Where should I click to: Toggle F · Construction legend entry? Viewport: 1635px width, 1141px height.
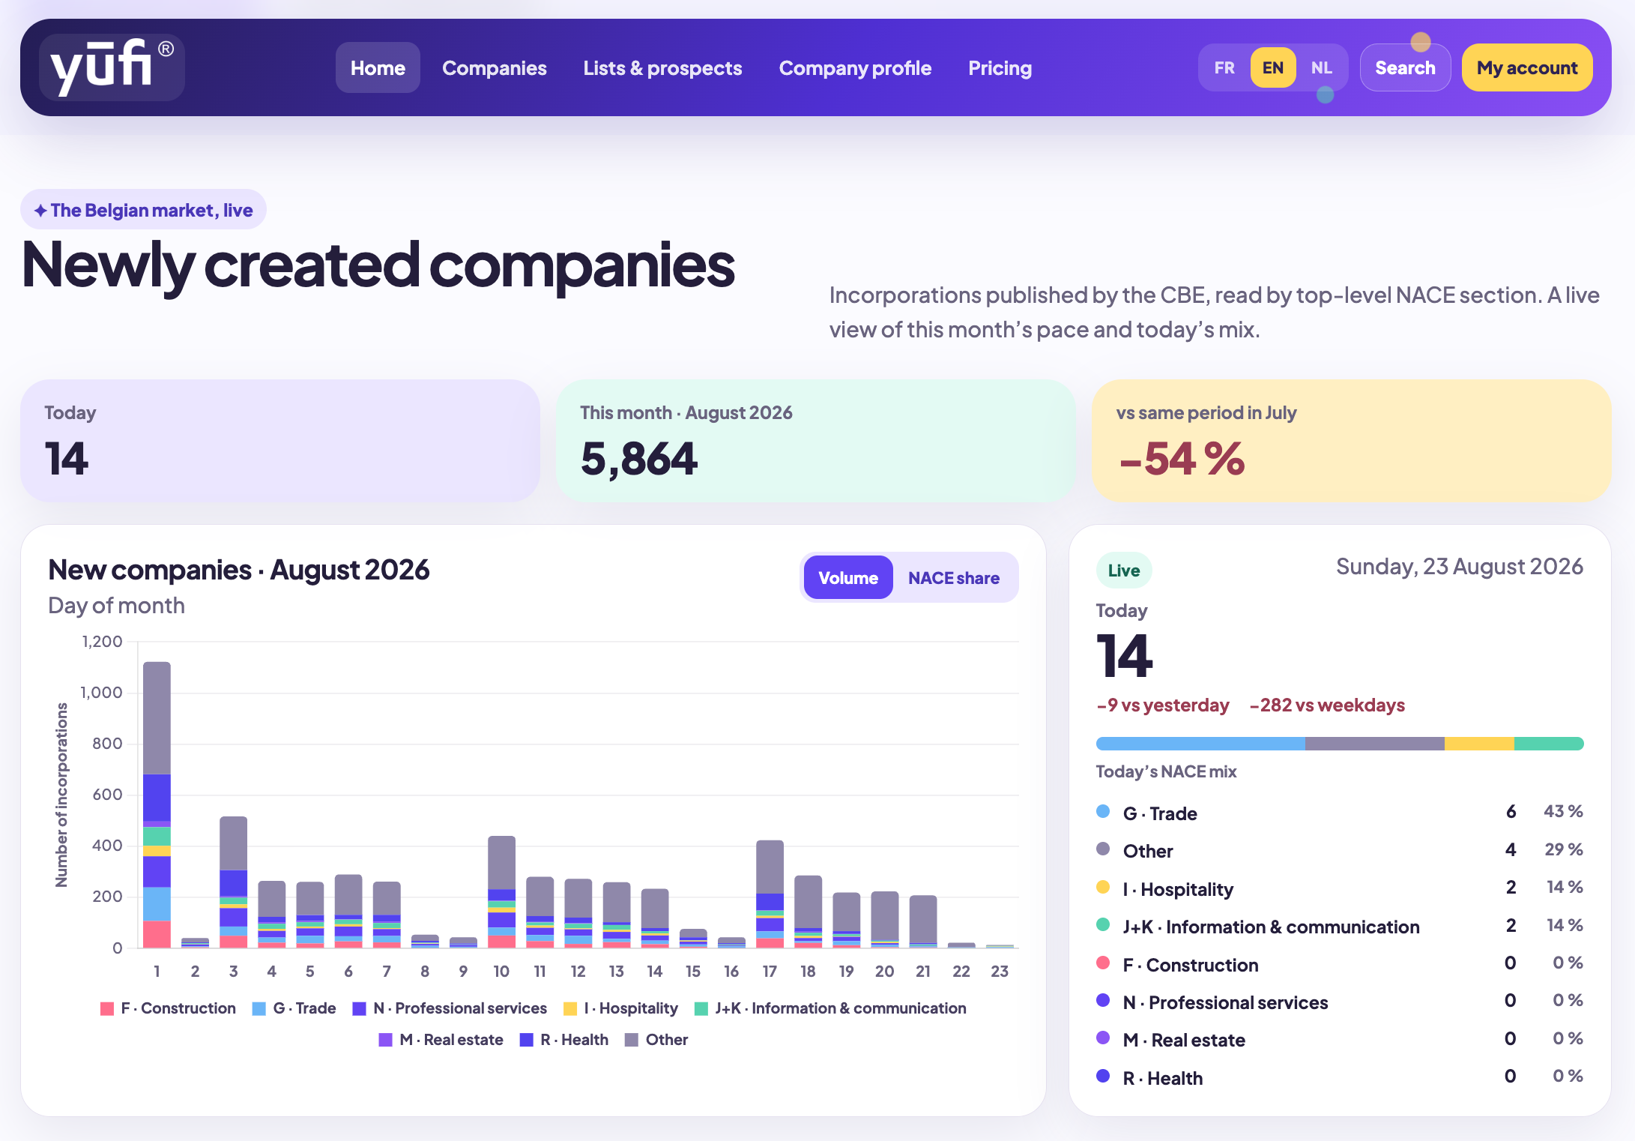(168, 1008)
